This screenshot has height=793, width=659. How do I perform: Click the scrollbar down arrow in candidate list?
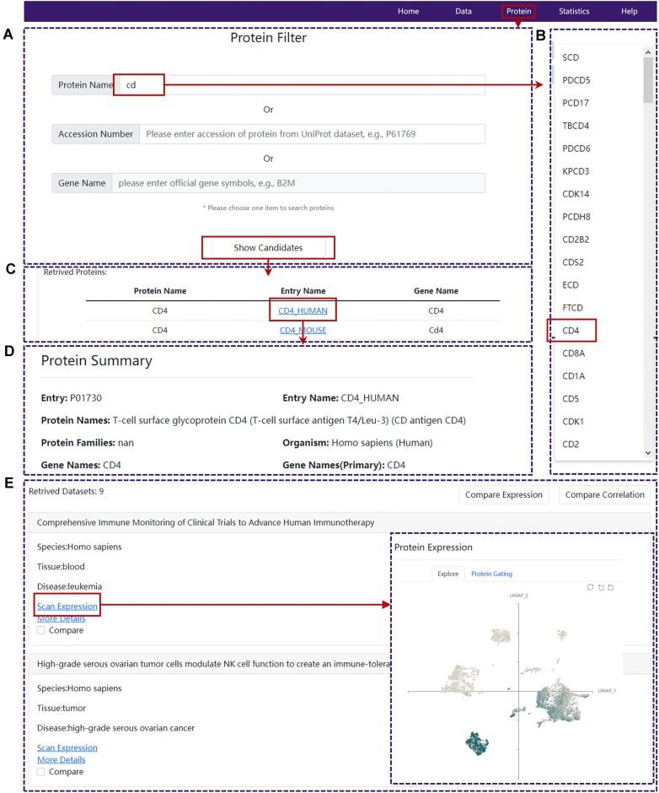click(x=648, y=453)
